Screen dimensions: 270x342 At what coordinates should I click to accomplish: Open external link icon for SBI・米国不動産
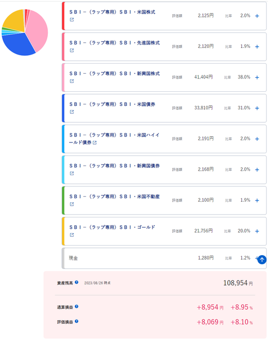coord(71,204)
